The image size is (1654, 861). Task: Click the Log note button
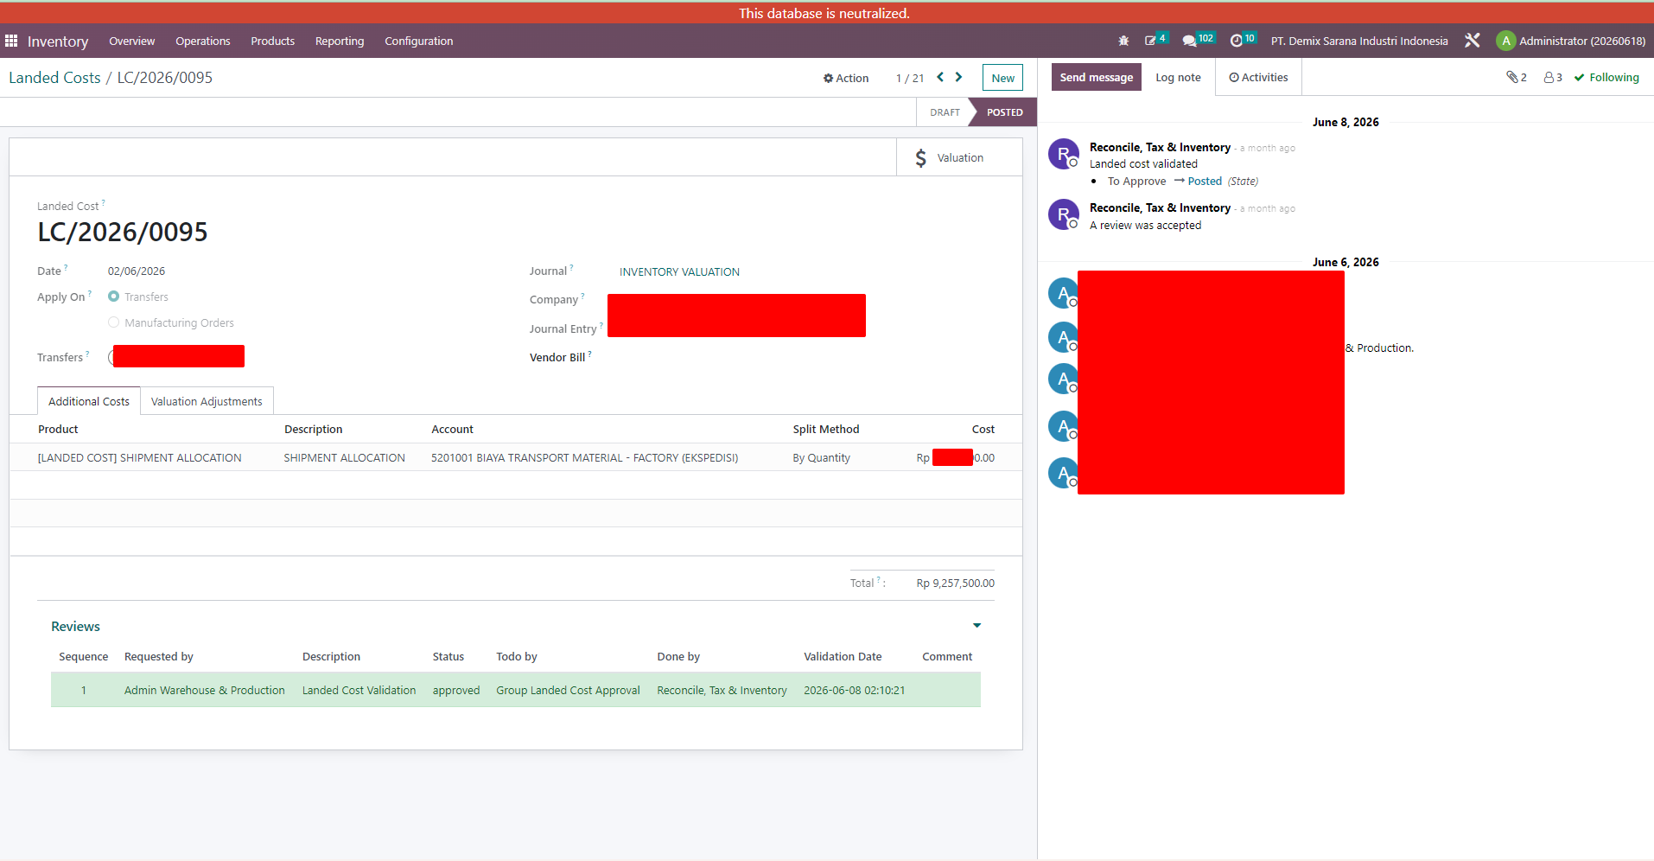coord(1178,77)
